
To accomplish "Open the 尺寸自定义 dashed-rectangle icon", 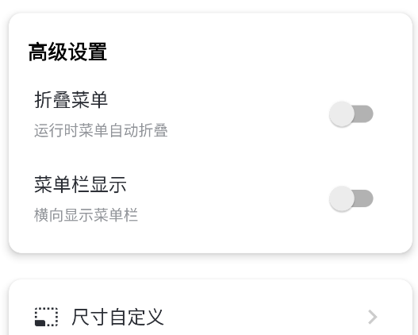I will pyautogui.click(x=46, y=317).
